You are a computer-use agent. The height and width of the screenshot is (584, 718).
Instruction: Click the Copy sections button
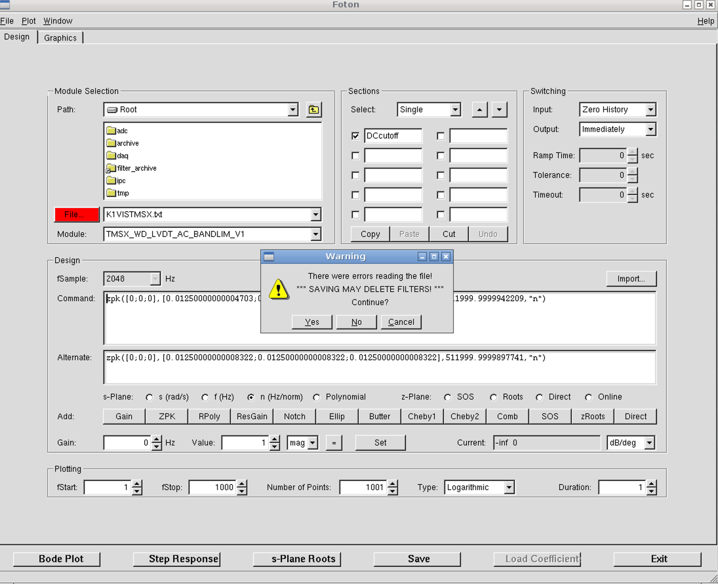pos(370,234)
